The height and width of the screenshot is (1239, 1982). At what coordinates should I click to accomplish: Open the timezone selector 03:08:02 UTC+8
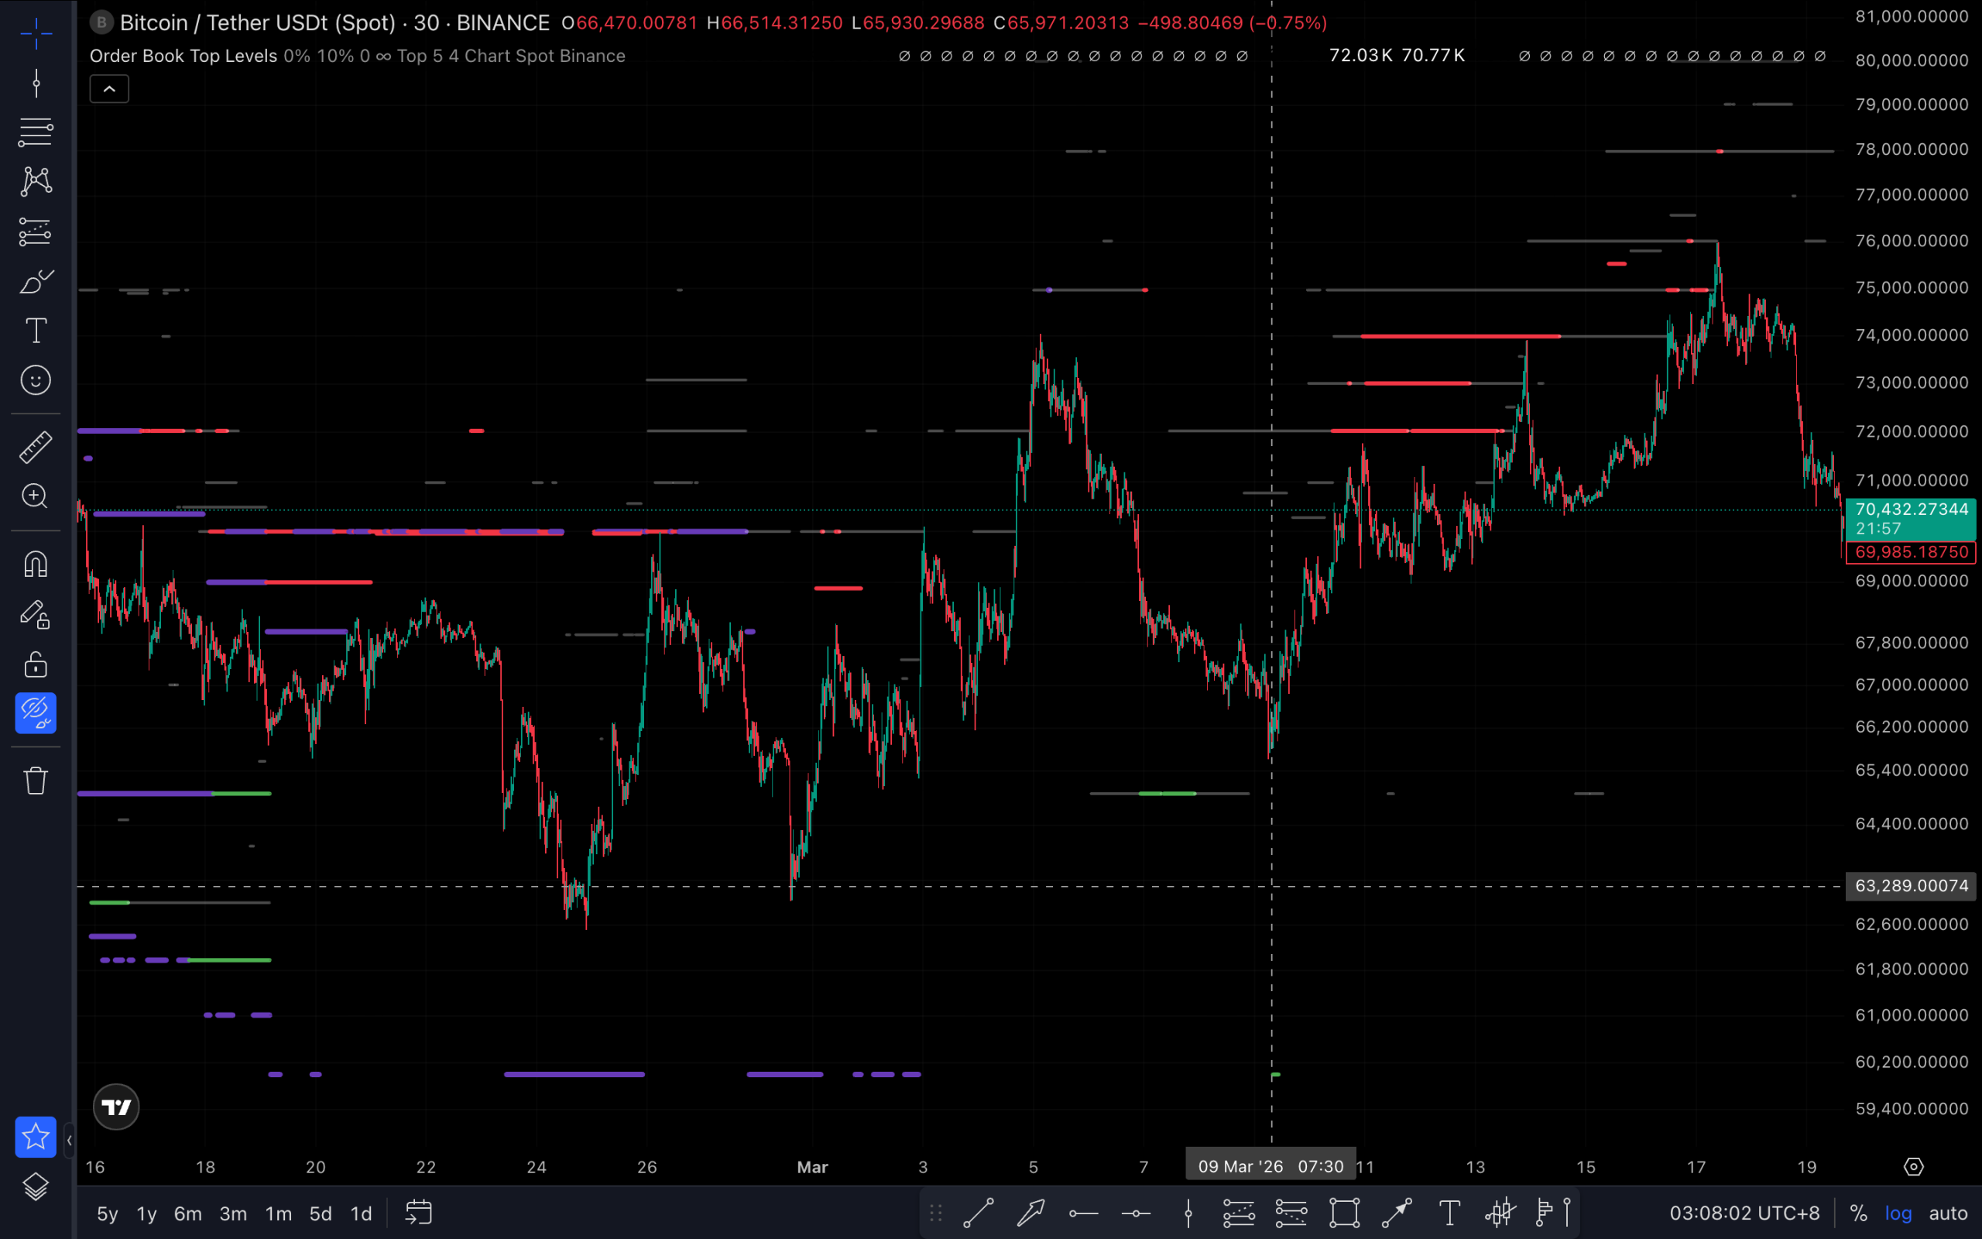[1744, 1213]
